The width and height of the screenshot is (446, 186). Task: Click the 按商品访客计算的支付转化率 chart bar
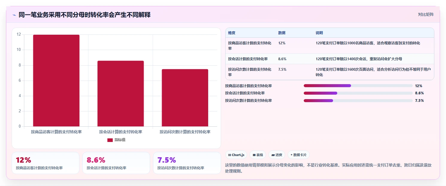(56, 81)
